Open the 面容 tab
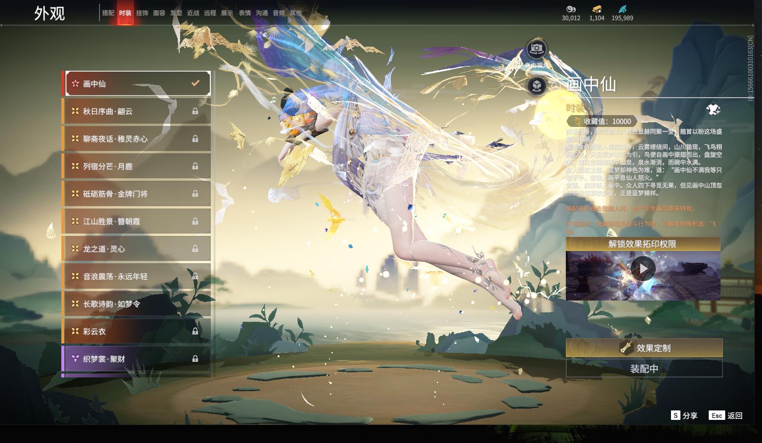Image resolution: width=762 pixels, height=443 pixels. click(159, 13)
